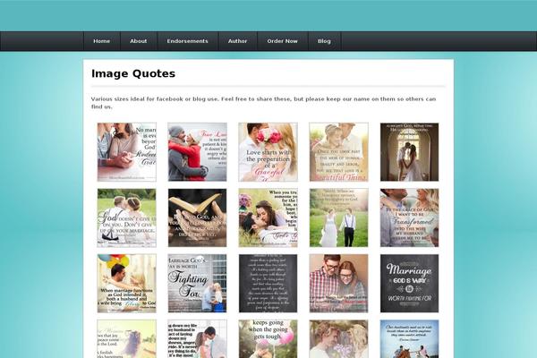537x358 pixels.
Task: Open the Home menu item
Action: [102, 41]
